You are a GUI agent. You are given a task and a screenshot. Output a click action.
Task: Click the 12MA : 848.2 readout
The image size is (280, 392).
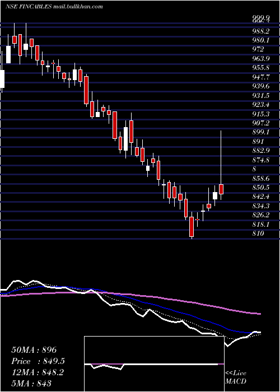coord(38,372)
